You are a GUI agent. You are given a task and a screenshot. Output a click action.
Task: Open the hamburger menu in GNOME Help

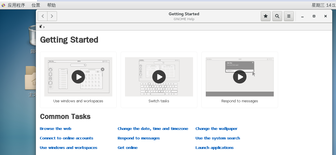click(x=289, y=16)
